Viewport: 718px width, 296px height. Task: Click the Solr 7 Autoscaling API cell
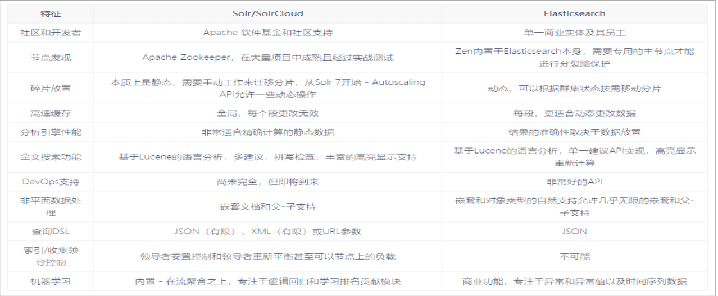point(267,88)
